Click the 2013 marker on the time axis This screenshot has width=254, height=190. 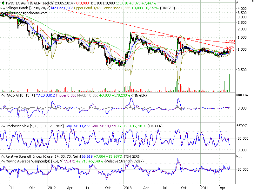point(128,188)
